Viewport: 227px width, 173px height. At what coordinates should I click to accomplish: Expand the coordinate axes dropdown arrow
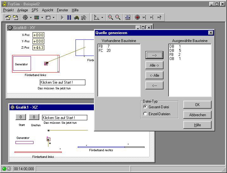coord(102,18)
